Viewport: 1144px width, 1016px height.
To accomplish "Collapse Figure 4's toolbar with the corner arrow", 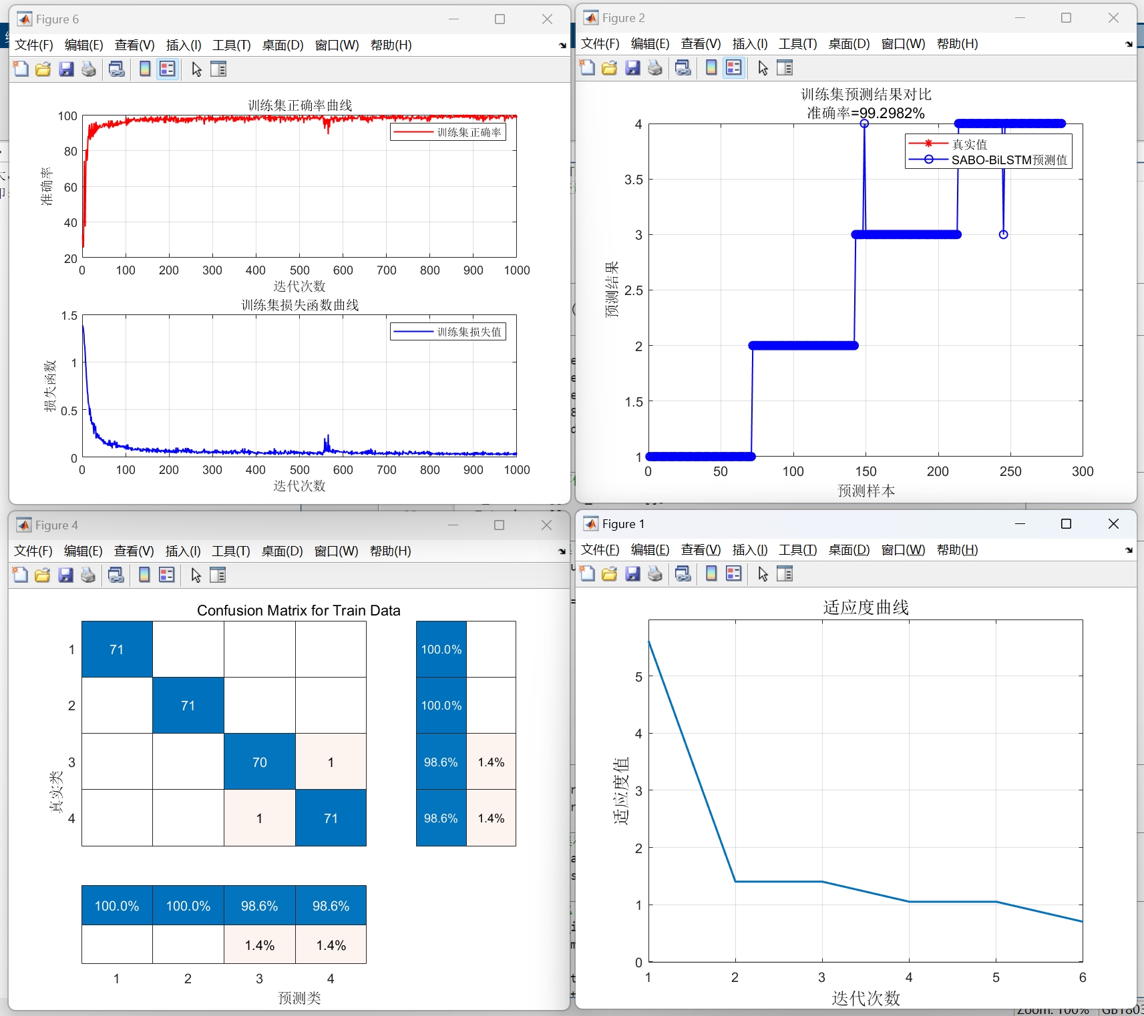I will (x=562, y=552).
